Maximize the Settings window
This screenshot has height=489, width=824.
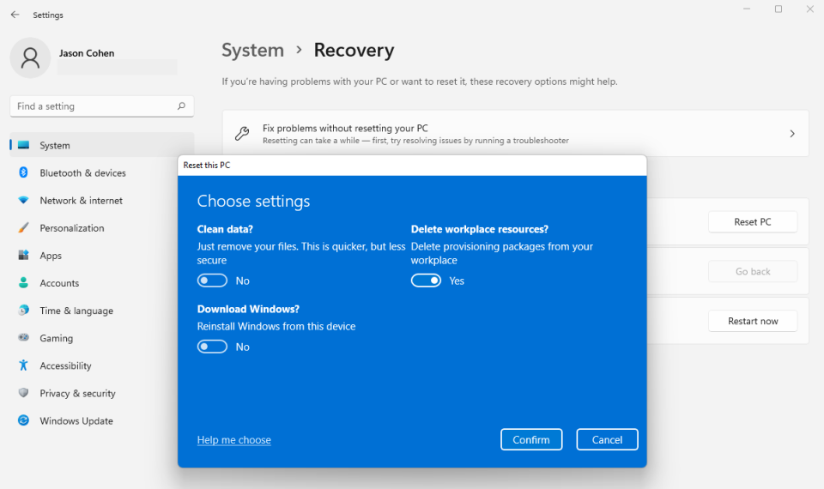[779, 9]
